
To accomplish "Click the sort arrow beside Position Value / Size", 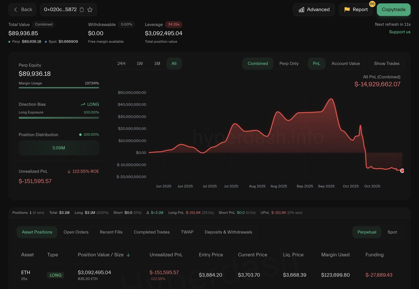I will (x=128, y=255).
